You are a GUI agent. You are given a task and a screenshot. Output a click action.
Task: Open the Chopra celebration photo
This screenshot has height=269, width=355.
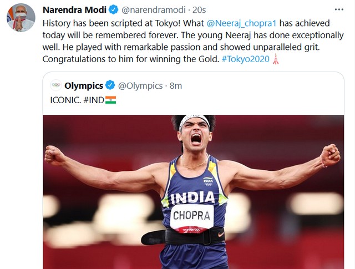(x=194, y=192)
